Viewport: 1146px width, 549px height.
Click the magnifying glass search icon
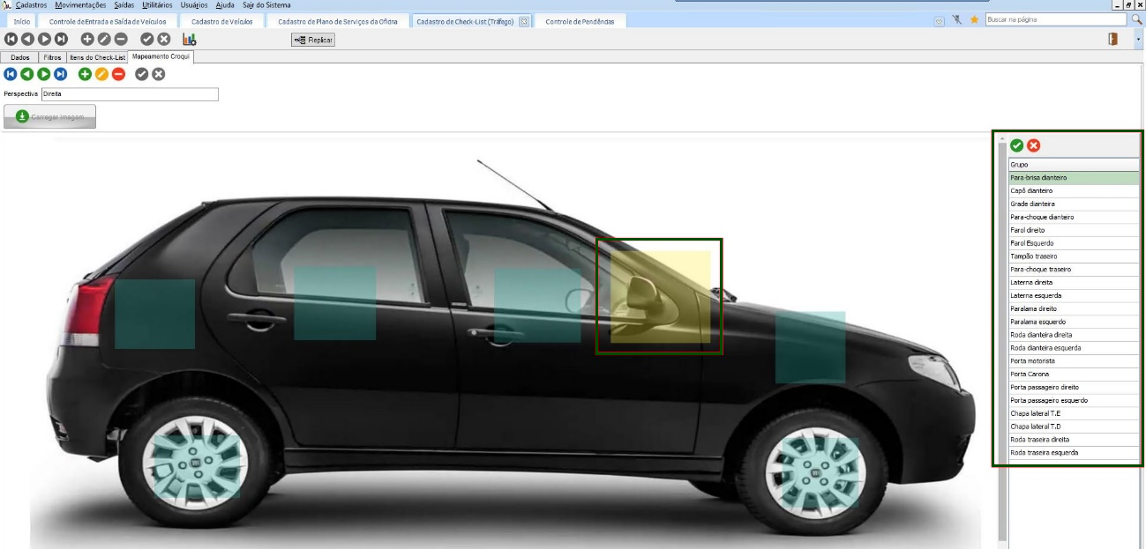(x=1137, y=19)
